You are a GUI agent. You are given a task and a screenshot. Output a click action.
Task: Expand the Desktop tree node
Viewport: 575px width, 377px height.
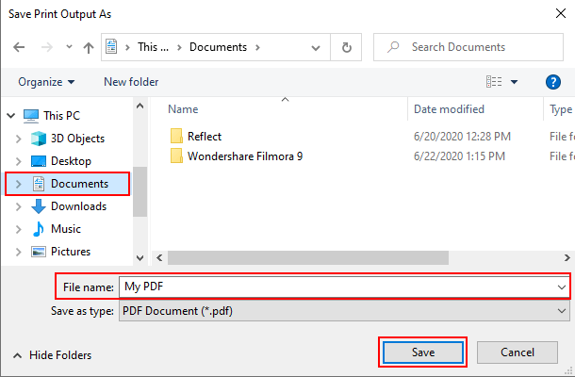tap(18, 161)
